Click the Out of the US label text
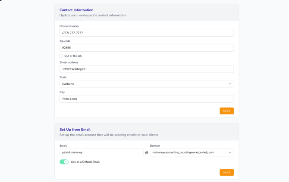289x182 pixels. pyautogui.click(x=73, y=56)
